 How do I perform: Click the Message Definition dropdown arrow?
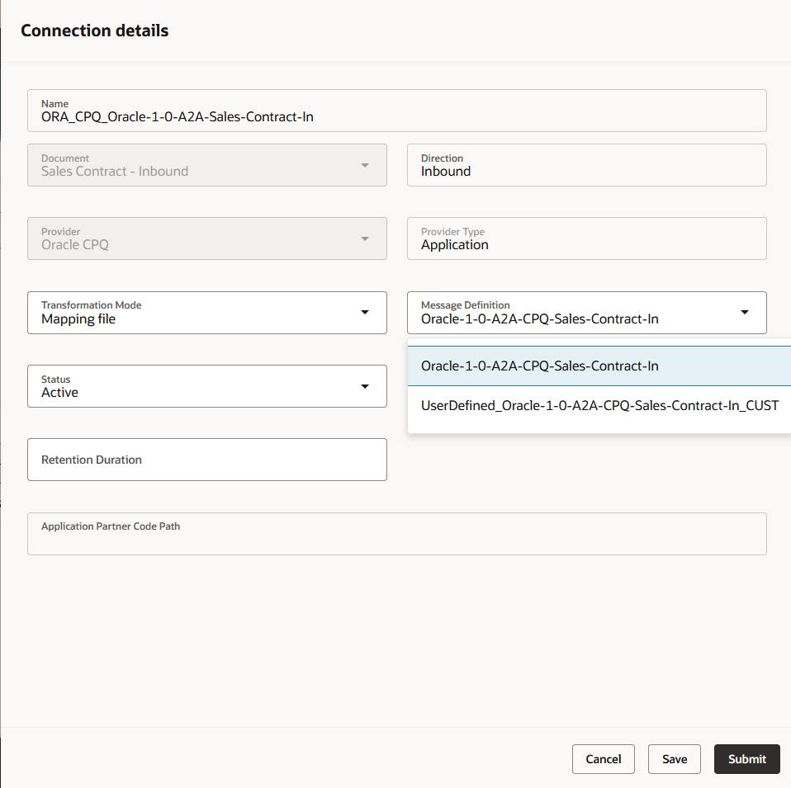click(745, 313)
